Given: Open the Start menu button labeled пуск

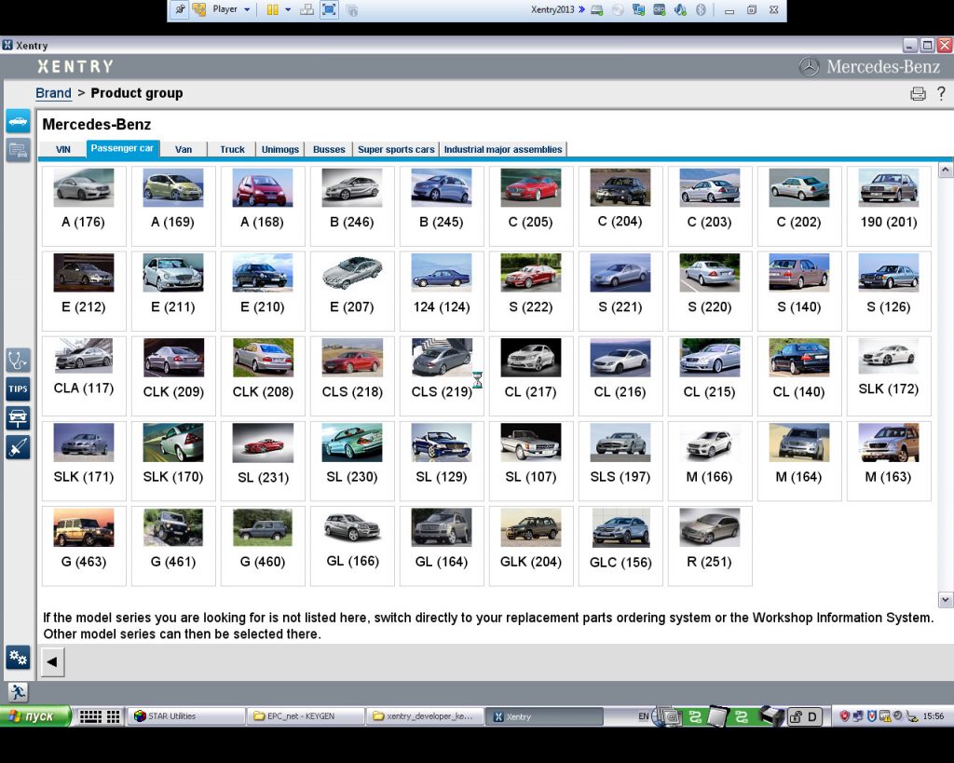Looking at the screenshot, I should click(35, 716).
